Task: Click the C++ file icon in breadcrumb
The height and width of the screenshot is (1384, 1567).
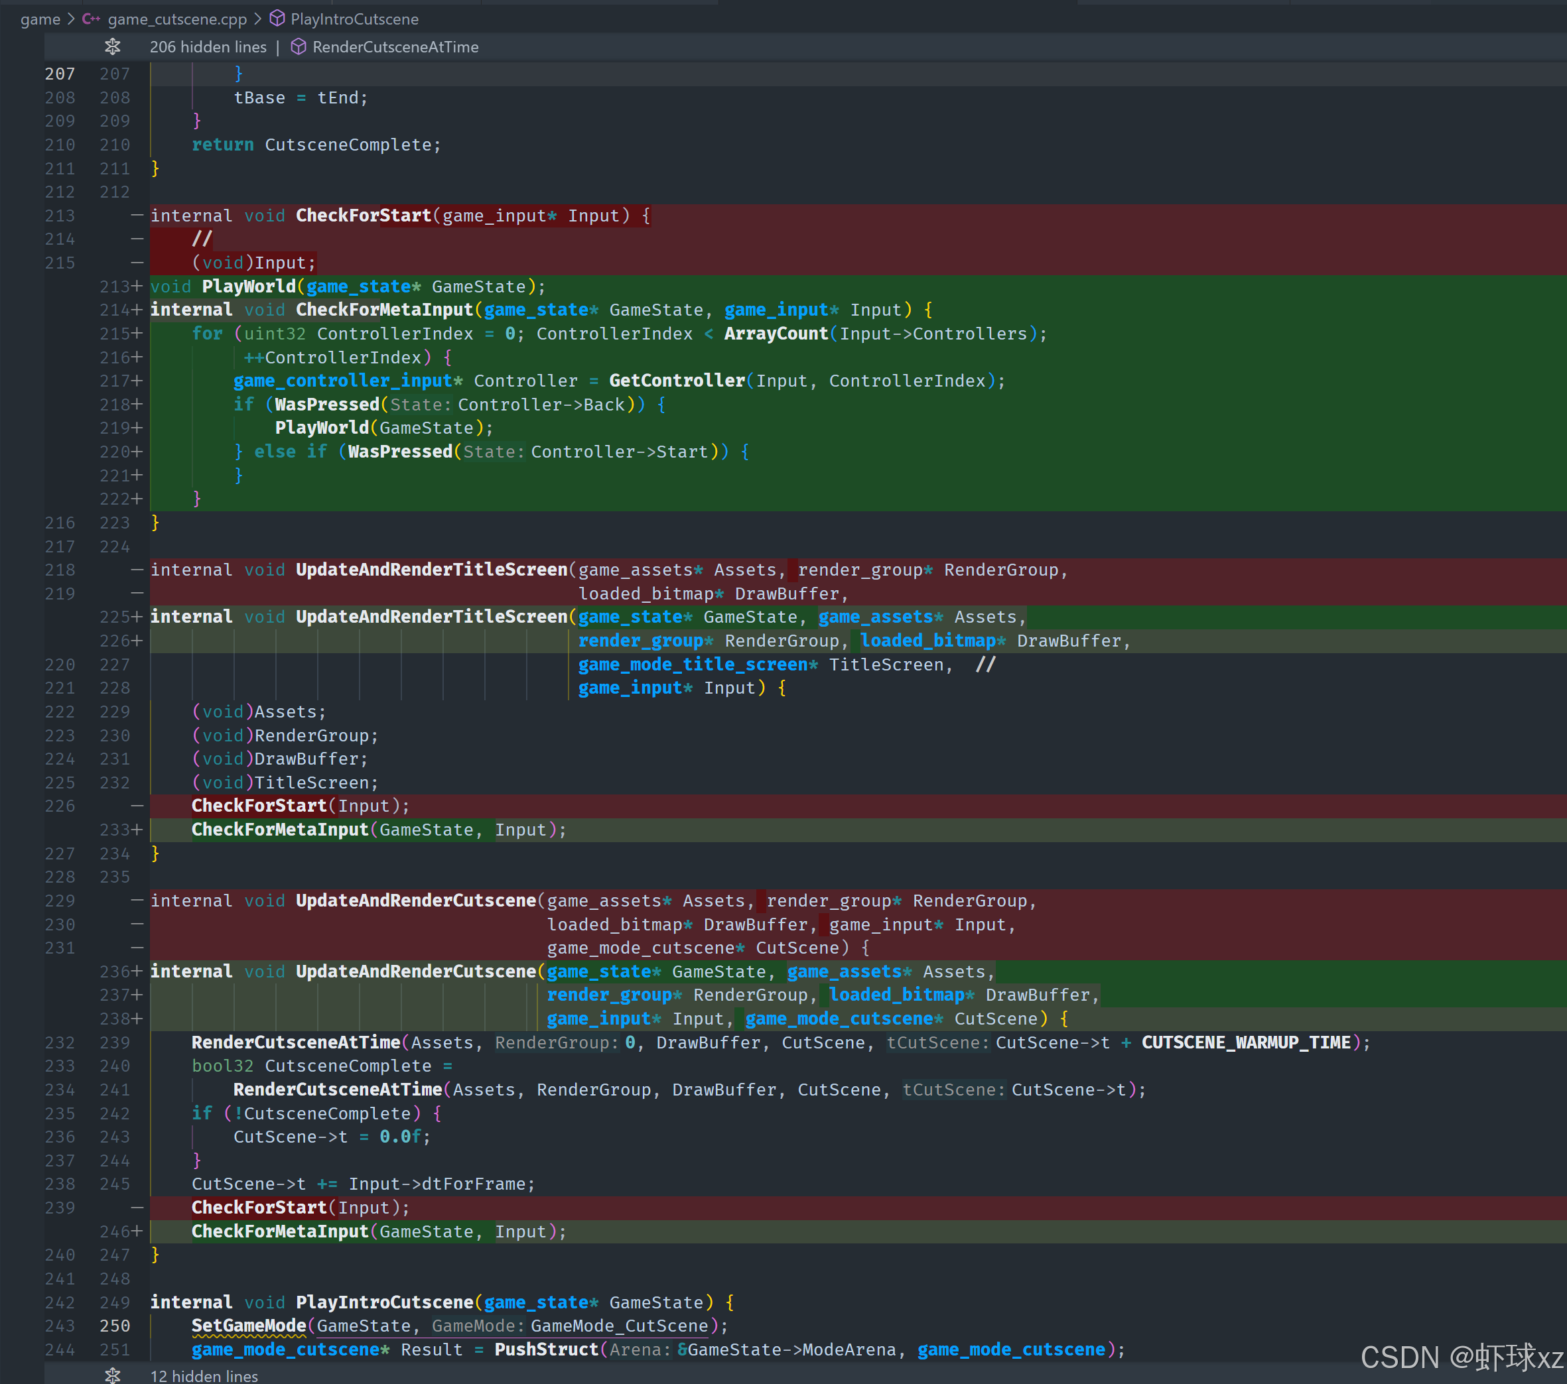Action: (x=92, y=19)
